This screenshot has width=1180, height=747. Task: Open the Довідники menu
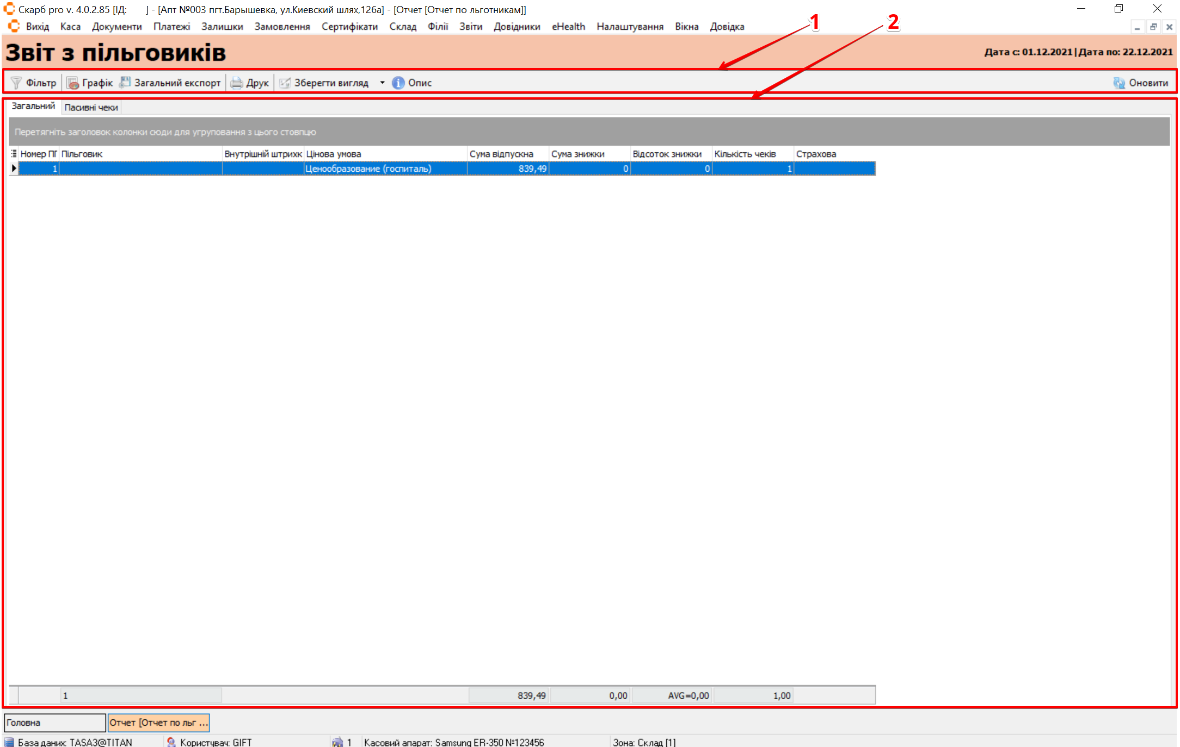pyautogui.click(x=517, y=27)
